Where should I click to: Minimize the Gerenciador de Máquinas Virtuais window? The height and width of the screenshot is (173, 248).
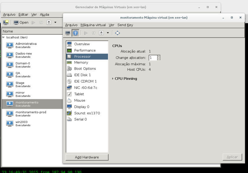tap(199, 7)
